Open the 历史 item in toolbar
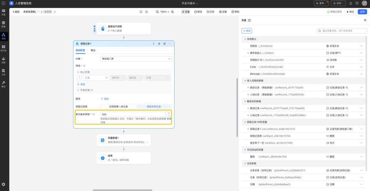Viewport: 370px width, 191px height. (x=210, y=12)
